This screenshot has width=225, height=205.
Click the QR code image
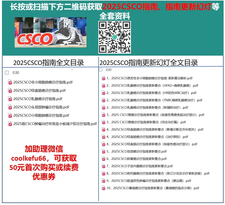click(x=115, y=37)
